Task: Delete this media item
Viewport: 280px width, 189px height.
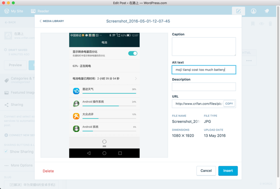Action: 48,171
